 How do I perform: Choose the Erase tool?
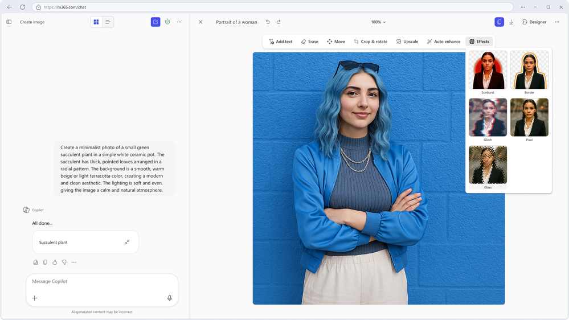pyautogui.click(x=309, y=42)
